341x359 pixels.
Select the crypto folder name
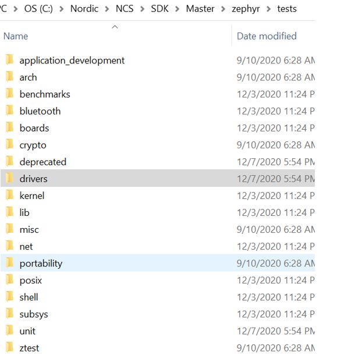coord(33,145)
